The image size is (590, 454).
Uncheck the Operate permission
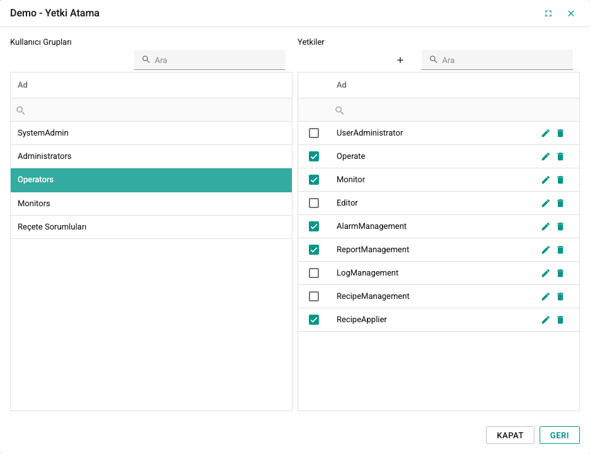click(x=314, y=156)
